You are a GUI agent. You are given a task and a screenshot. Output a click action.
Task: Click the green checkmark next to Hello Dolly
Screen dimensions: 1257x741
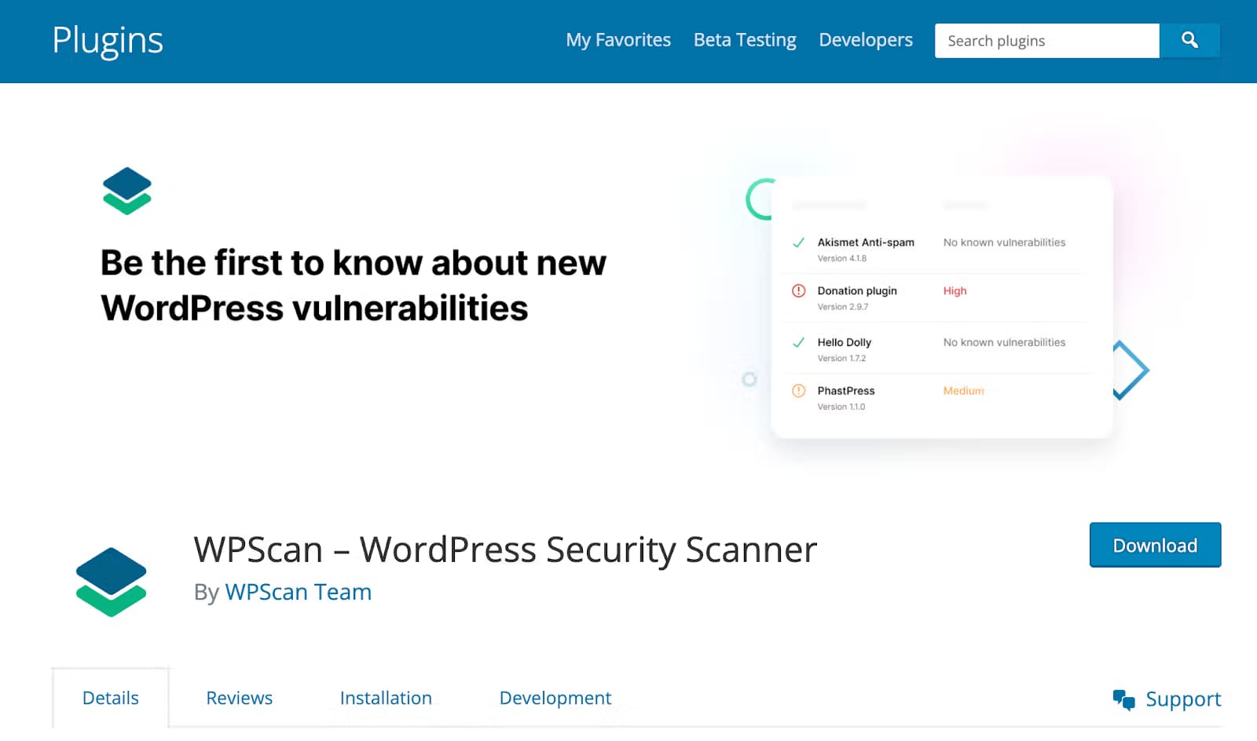coord(799,342)
